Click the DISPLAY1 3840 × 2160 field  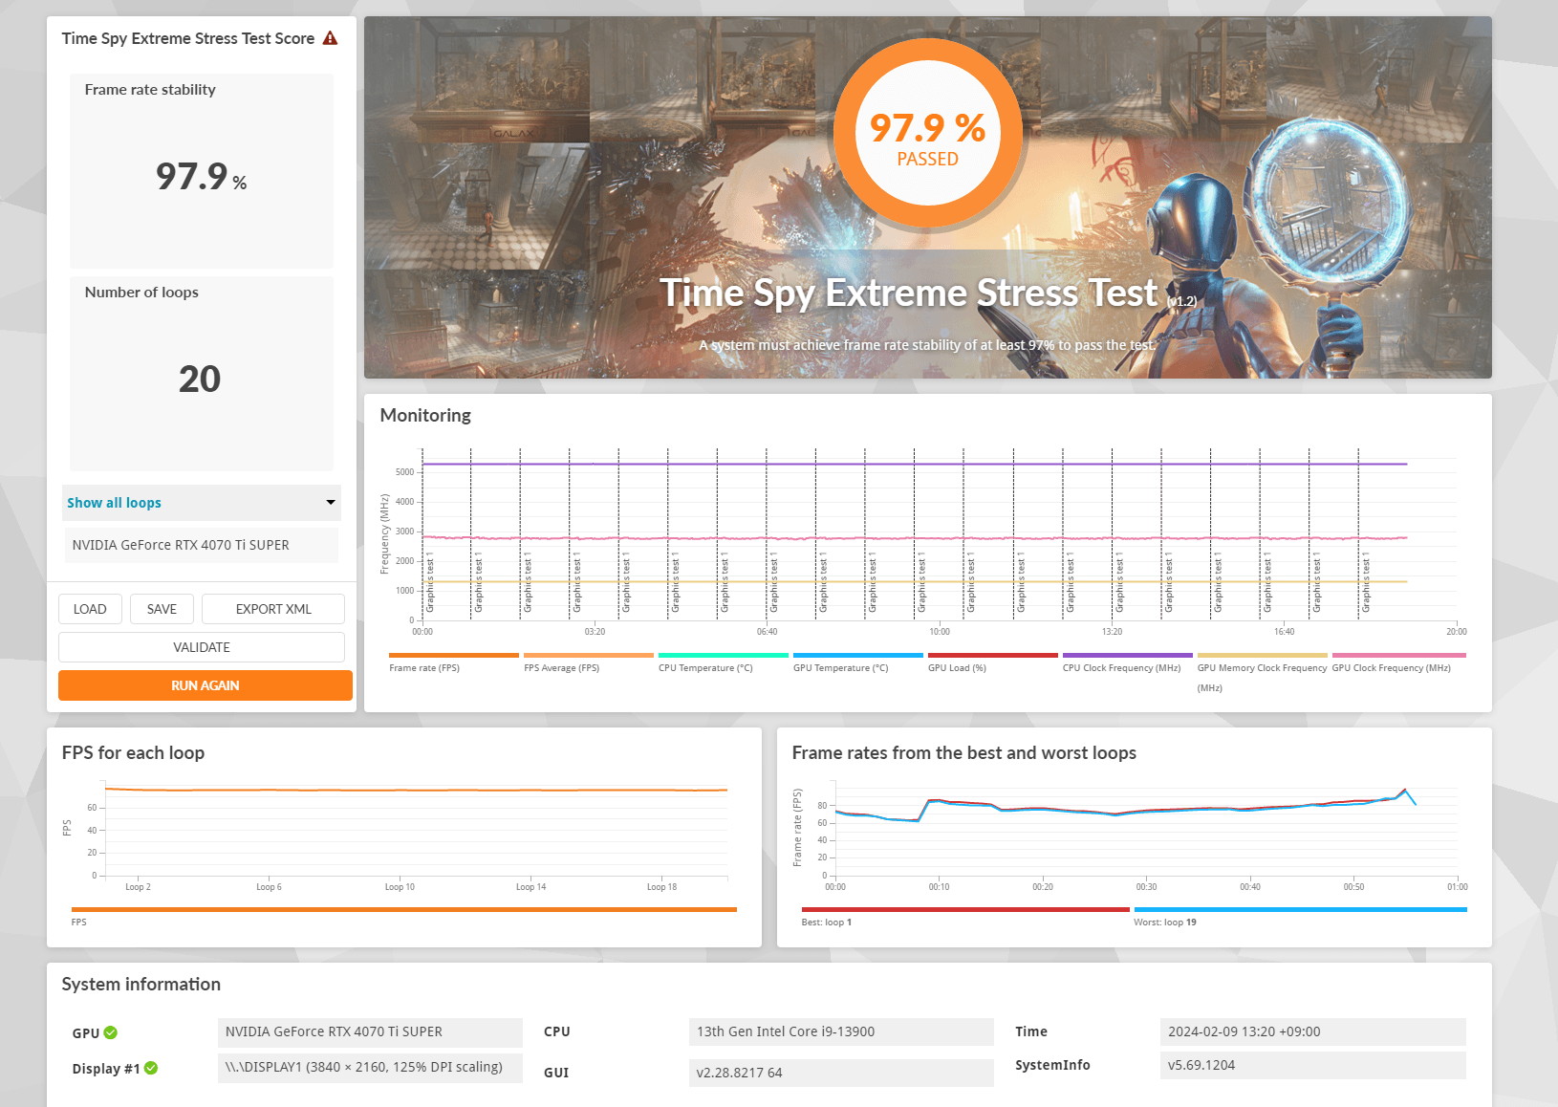tap(370, 1068)
